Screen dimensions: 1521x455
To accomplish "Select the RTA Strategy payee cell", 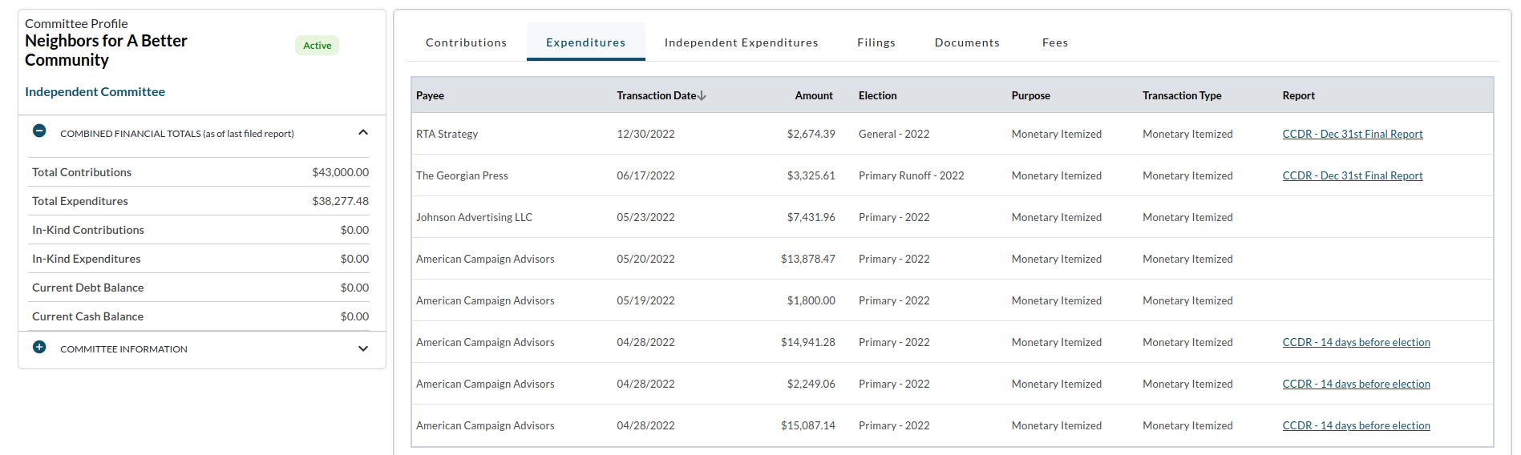I will (x=447, y=134).
